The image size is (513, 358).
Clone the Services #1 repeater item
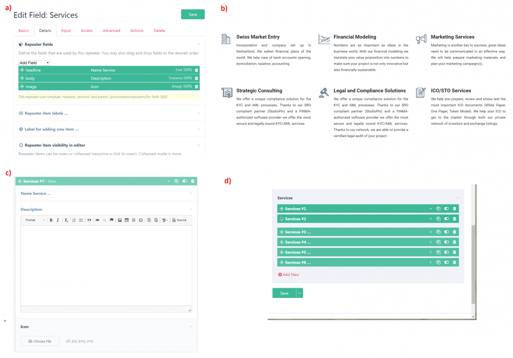[439, 208]
